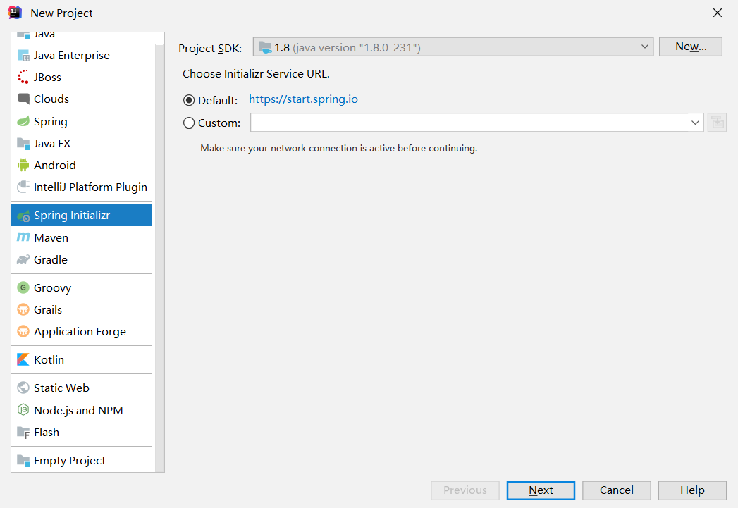Click the download icon beside Custom URL field
738x508 pixels.
point(717,123)
